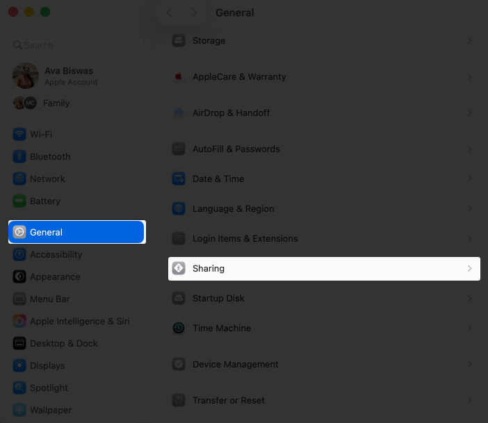Click the 'Battery' label in sidebar
The width and height of the screenshot is (488, 423).
pyautogui.click(x=45, y=201)
